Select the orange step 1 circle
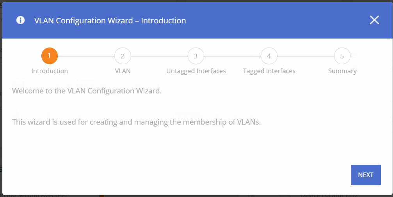The image size is (393, 197). (x=50, y=56)
